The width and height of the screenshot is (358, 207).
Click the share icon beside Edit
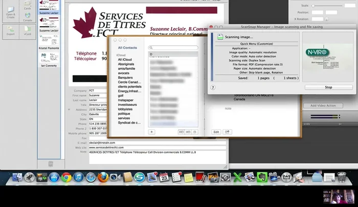(227, 132)
